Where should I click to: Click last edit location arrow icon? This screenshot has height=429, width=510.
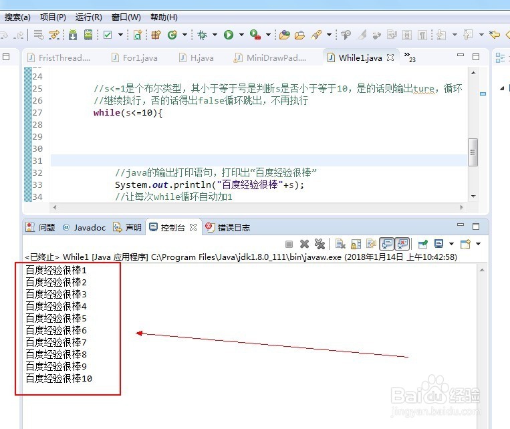(495, 35)
